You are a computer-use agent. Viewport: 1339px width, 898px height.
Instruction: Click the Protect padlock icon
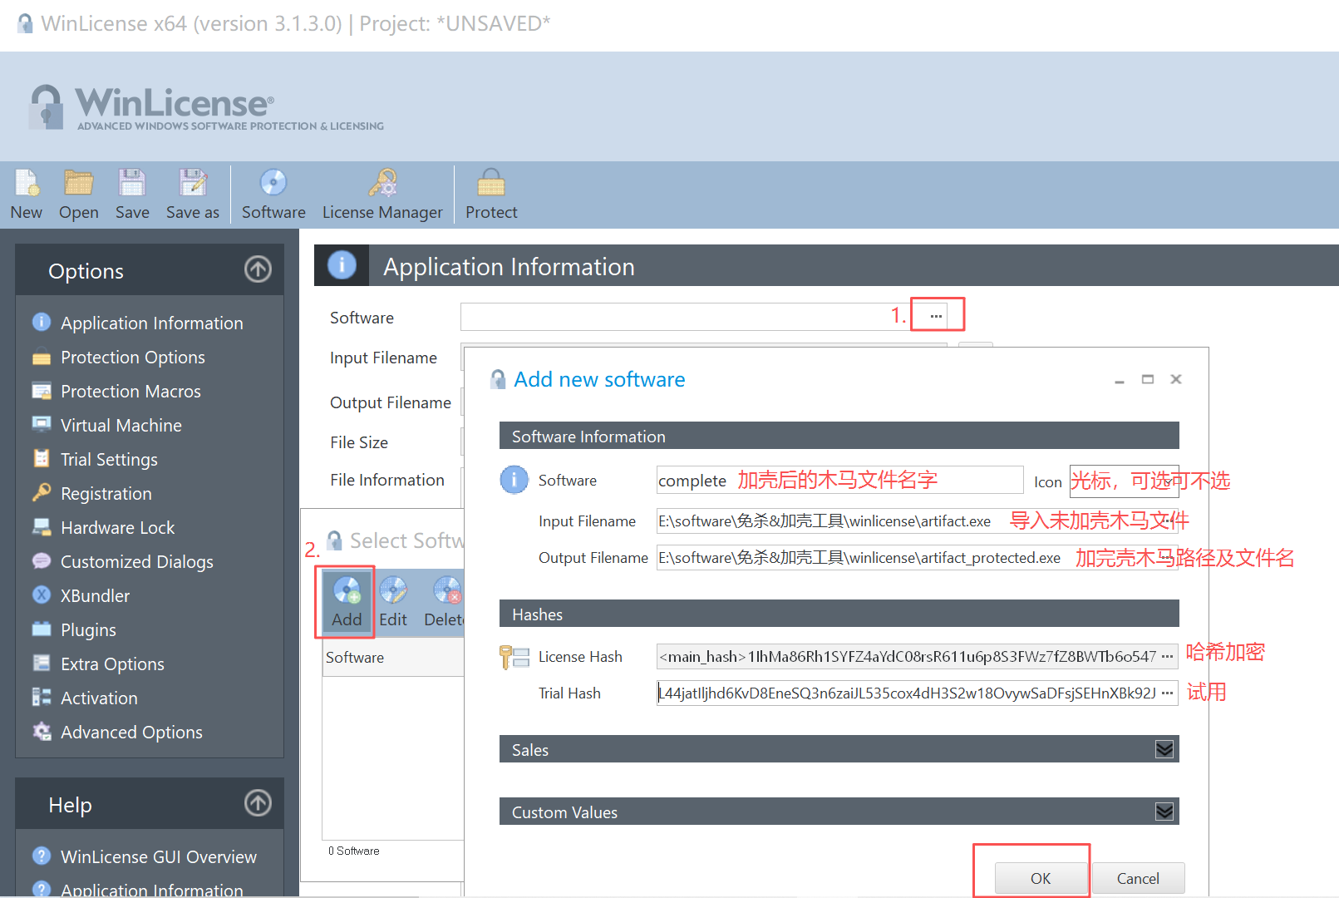pyautogui.click(x=491, y=183)
